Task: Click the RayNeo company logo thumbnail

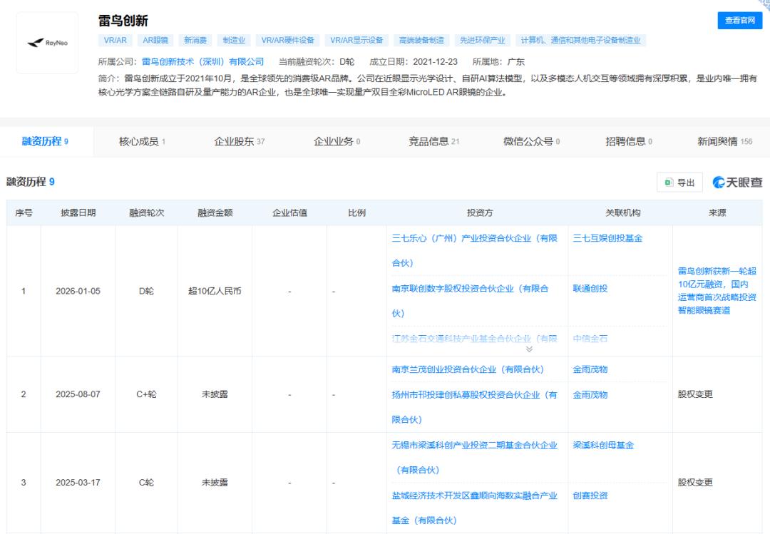Action: (x=47, y=43)
